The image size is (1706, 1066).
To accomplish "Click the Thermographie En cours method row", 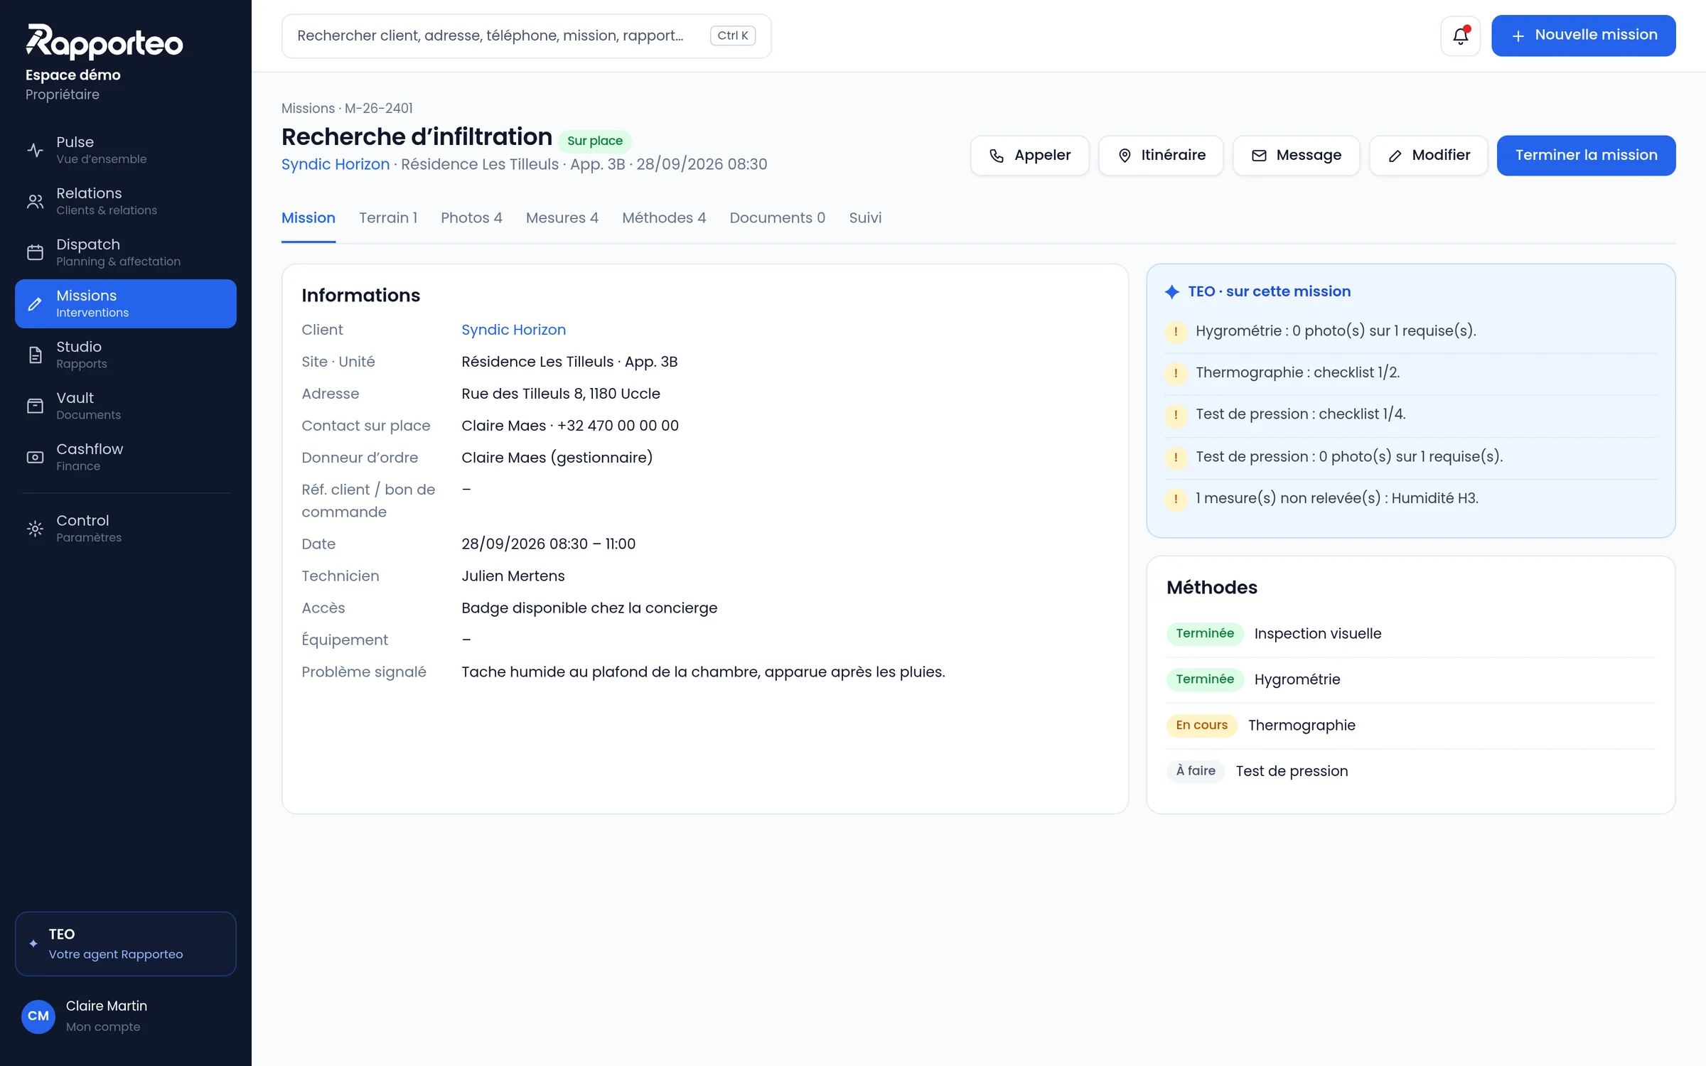I will [1410, 726].
